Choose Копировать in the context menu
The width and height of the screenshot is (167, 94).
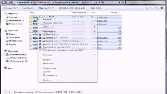(67, 63)
